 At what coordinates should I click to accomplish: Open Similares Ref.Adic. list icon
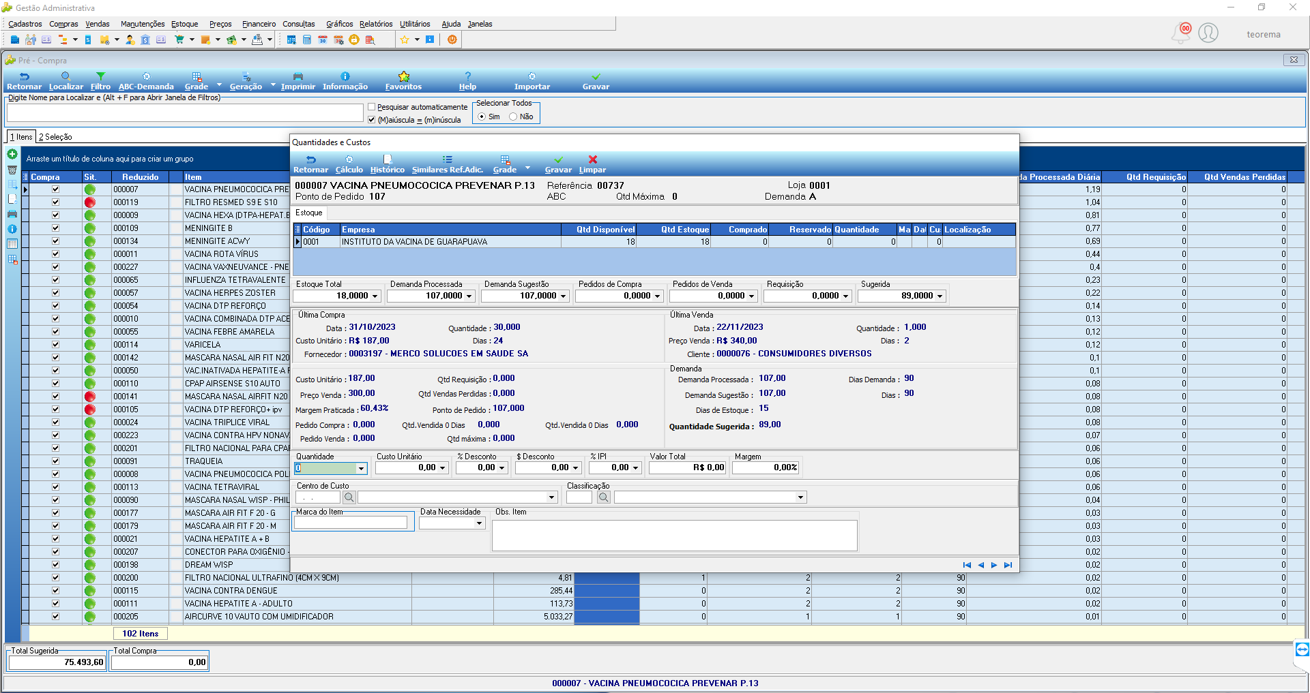click(x=447, y=159)
